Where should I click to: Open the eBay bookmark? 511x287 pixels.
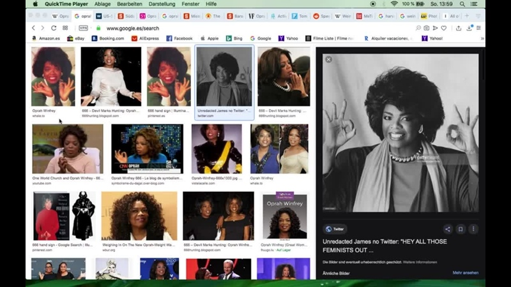[75, 38]
